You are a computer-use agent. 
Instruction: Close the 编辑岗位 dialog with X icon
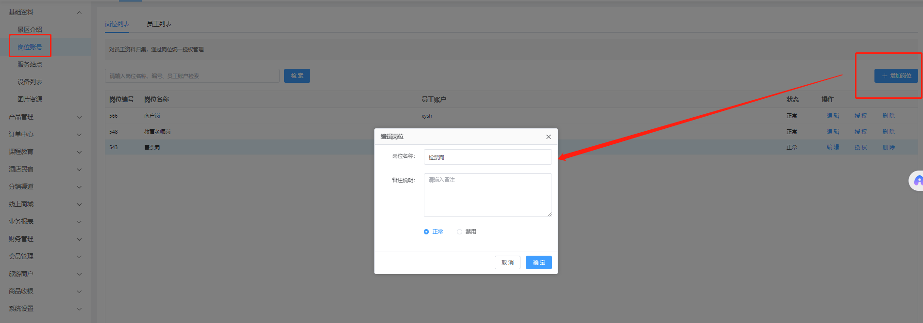(x=548, y=137)
